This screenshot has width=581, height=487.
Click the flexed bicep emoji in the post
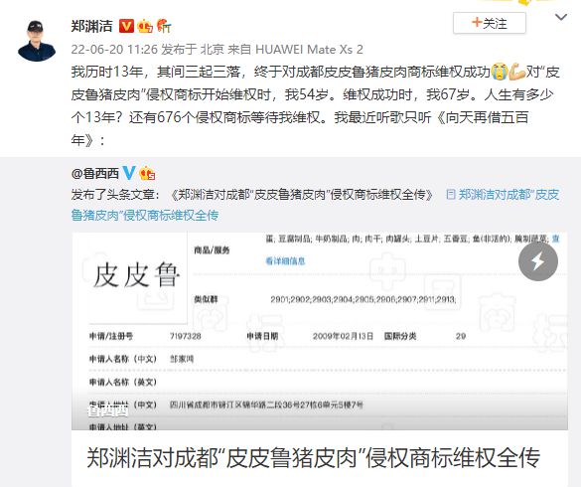[x=516, y=72]
